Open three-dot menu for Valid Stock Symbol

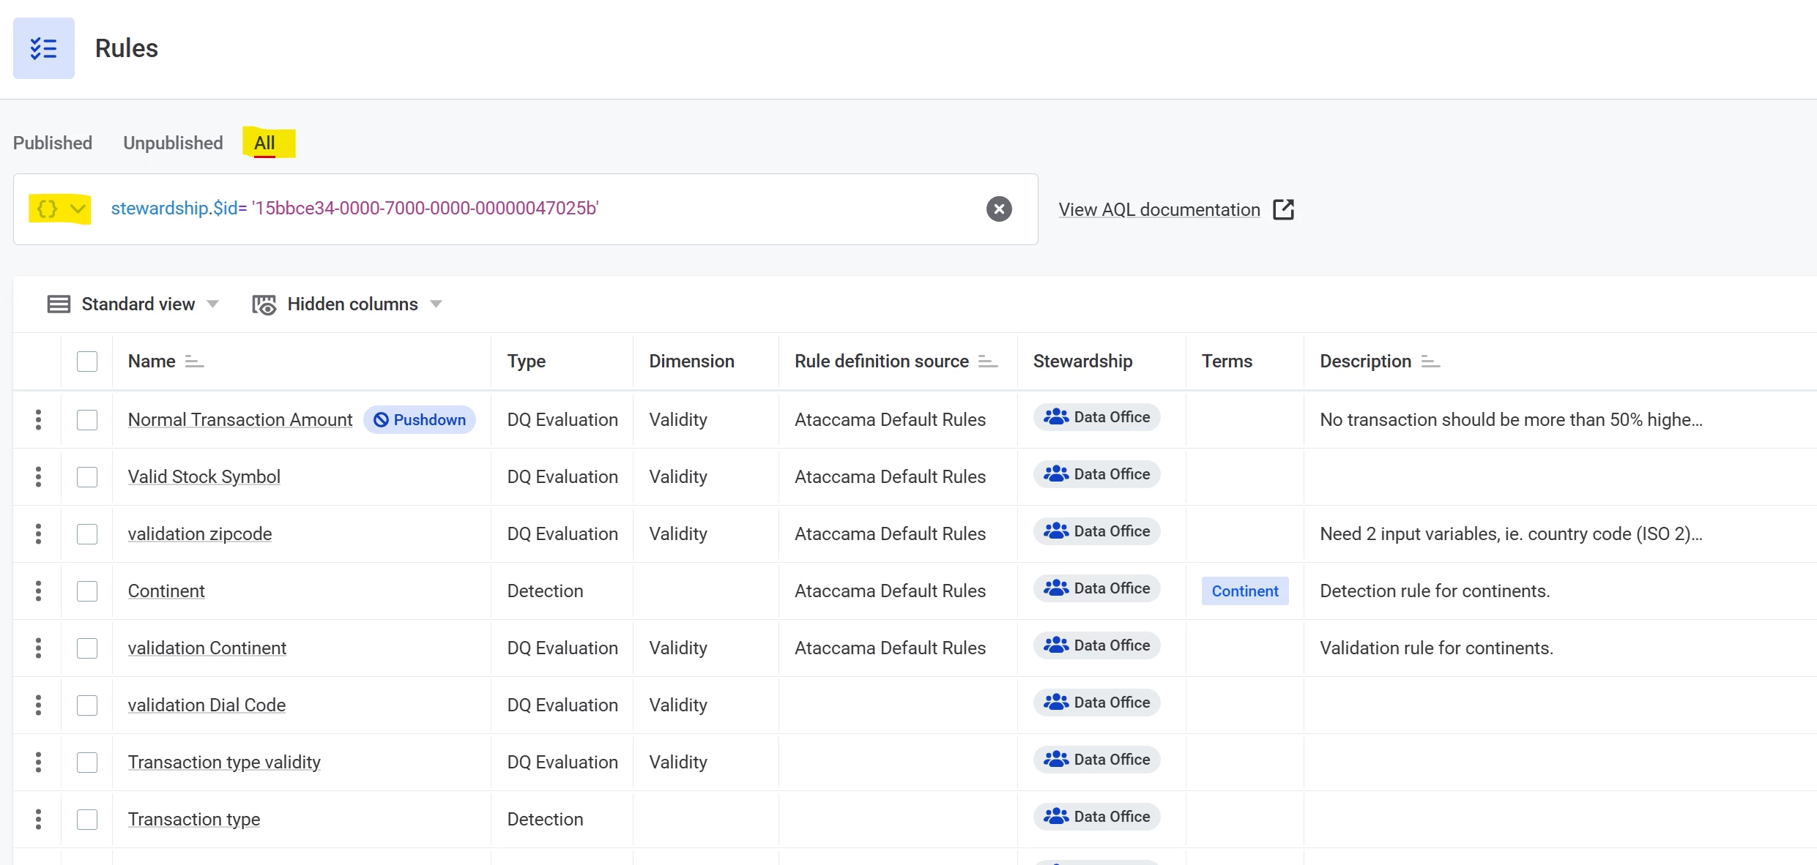38,477
